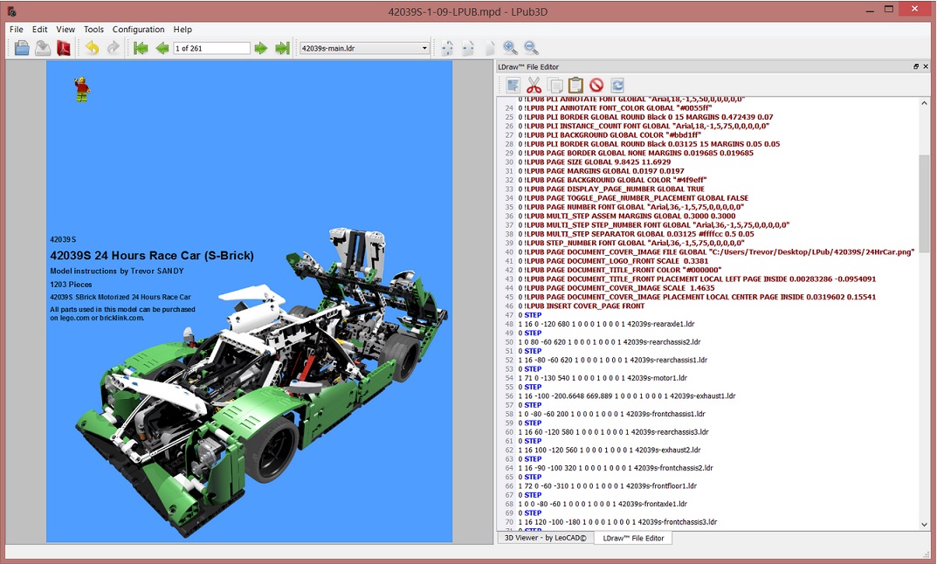
Task: Select the LDraw File Editor tab
Action: click(x=633, y=538)
